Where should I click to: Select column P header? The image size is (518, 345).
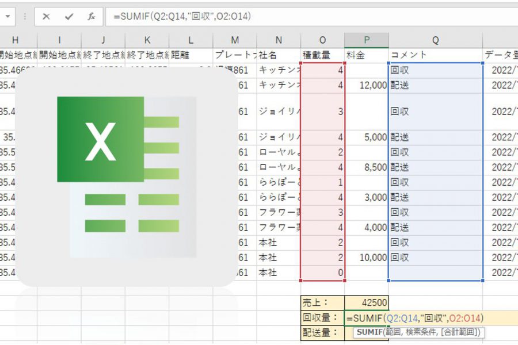367,40
